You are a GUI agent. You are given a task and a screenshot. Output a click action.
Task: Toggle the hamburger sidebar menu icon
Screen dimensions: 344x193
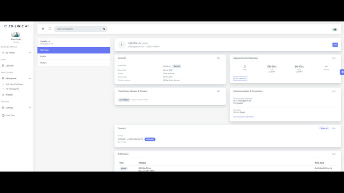click(43, 29)
